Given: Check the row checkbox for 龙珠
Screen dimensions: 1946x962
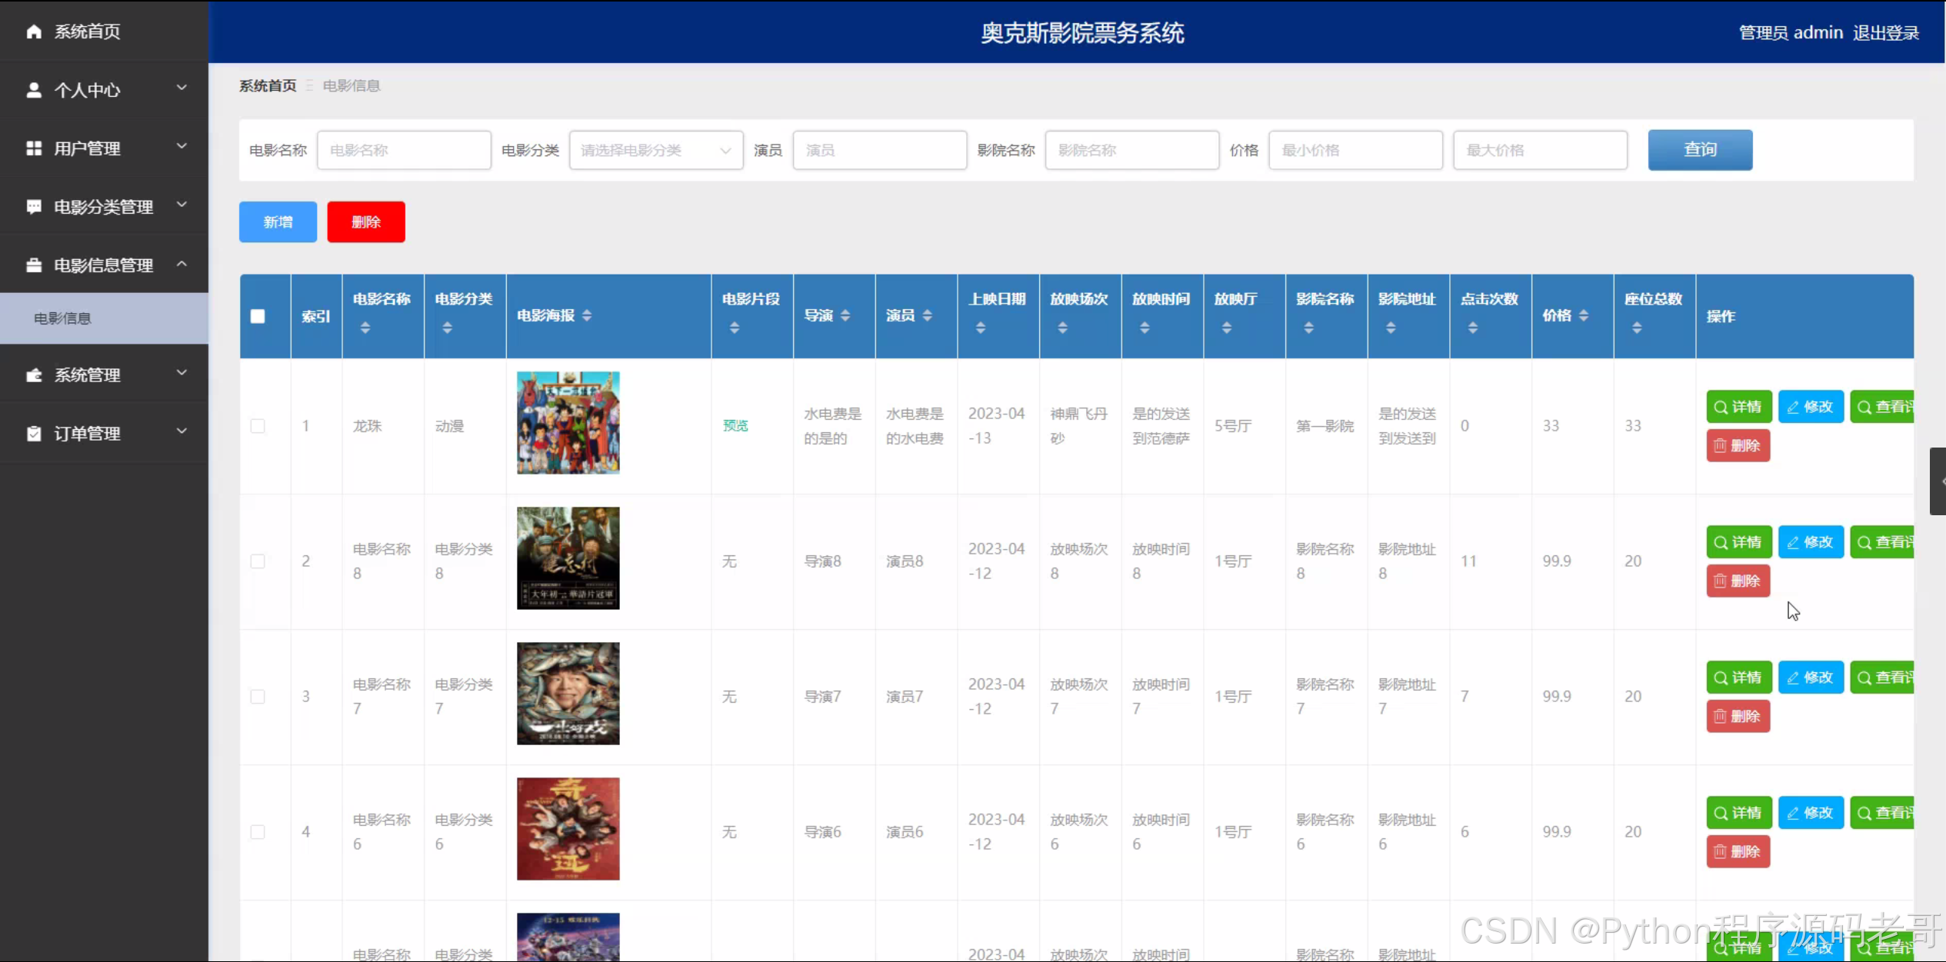Looking at the screenshot, I should 258,426.
